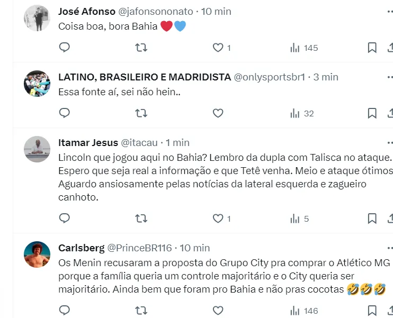Reply to the onlysportsbr1 tweet
Image resolution: width=393 pixels, height=318 pixels.
(65, 113)
